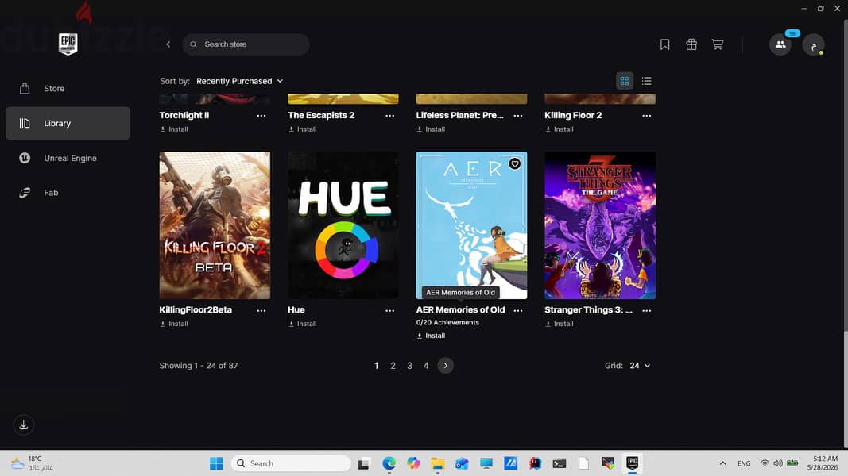Image resolution: width=848 pixels, height=476 pixels.
Task: Select Library in the sidebar
Action: pyautogui.click(x=68, y=123)
